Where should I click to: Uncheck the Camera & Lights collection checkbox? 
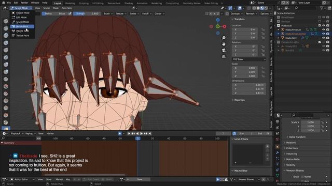tap(320, 42)
